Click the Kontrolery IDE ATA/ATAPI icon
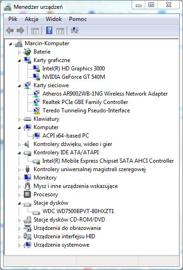Image resolution: width=183 pixels, height=270 pixels. 28,152
